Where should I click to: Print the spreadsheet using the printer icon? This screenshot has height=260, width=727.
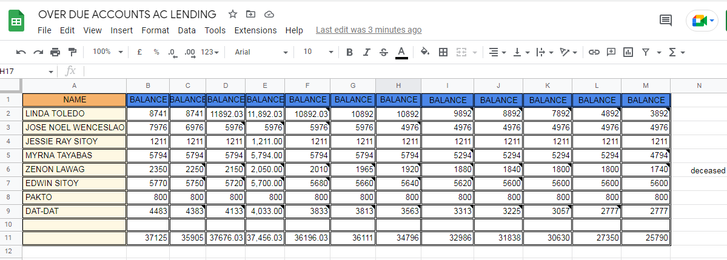click(55, 52)
